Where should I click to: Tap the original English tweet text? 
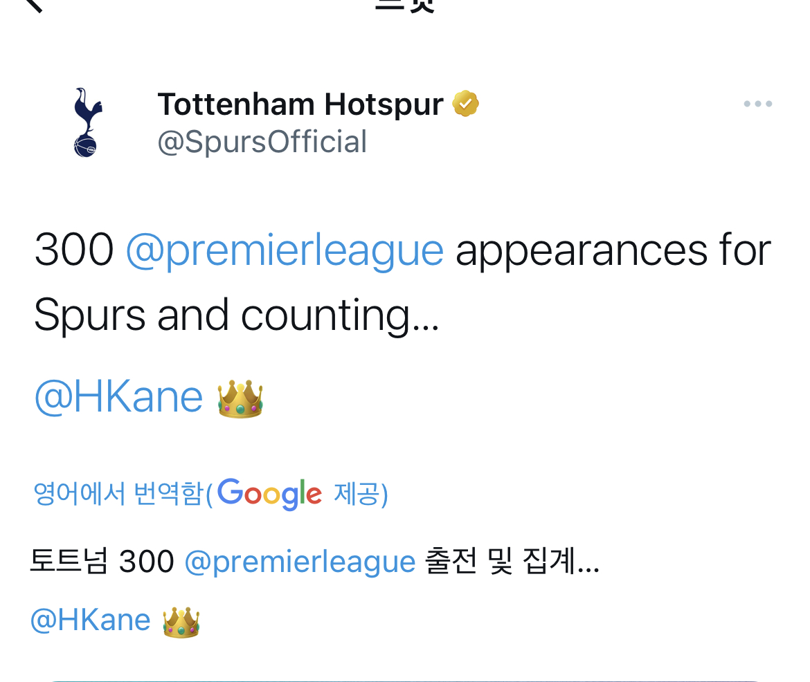(403, 323)
